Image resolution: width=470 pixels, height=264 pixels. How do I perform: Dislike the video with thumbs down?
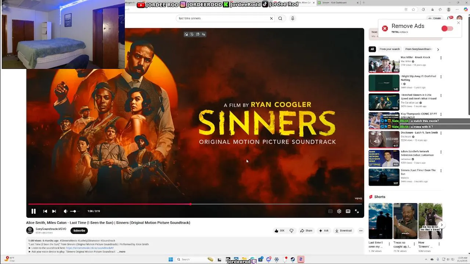292,231
